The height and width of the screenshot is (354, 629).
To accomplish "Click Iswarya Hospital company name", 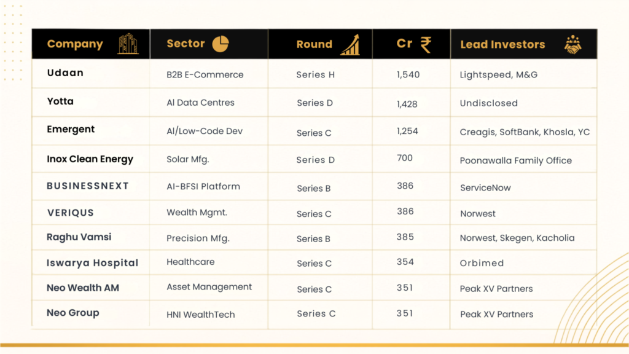I will (x=93, y=263).
